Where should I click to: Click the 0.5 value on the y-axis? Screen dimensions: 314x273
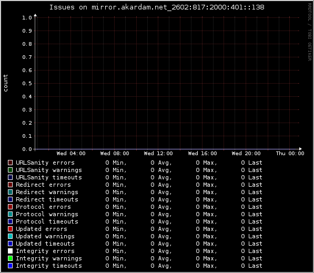[x=27, y=83]
